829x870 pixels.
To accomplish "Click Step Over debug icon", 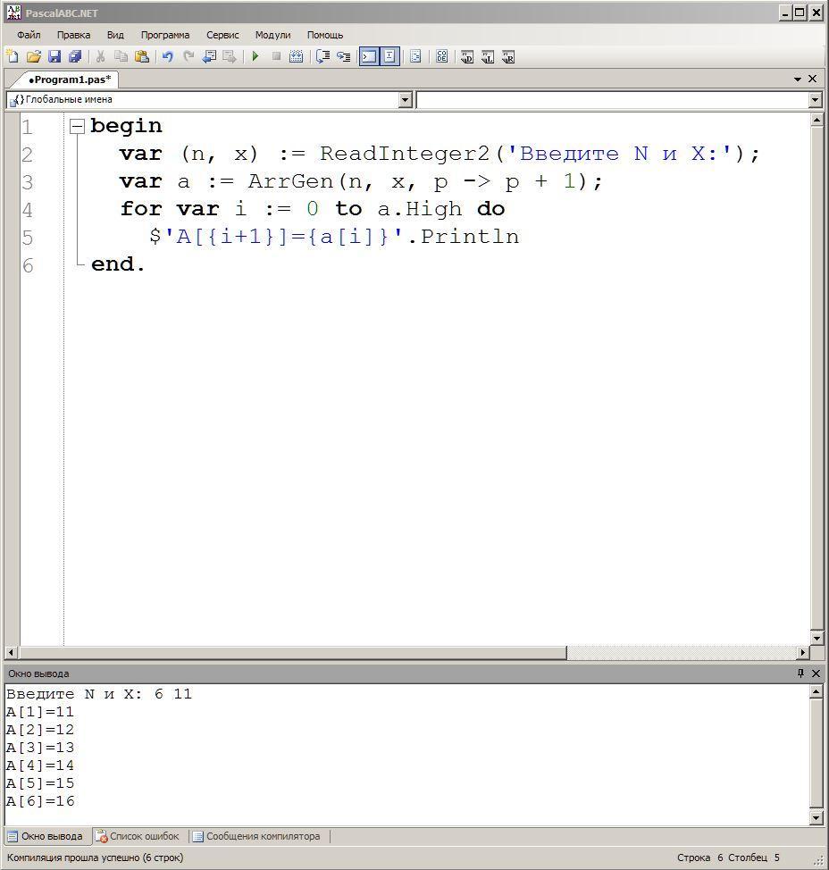I will [323, 56].
